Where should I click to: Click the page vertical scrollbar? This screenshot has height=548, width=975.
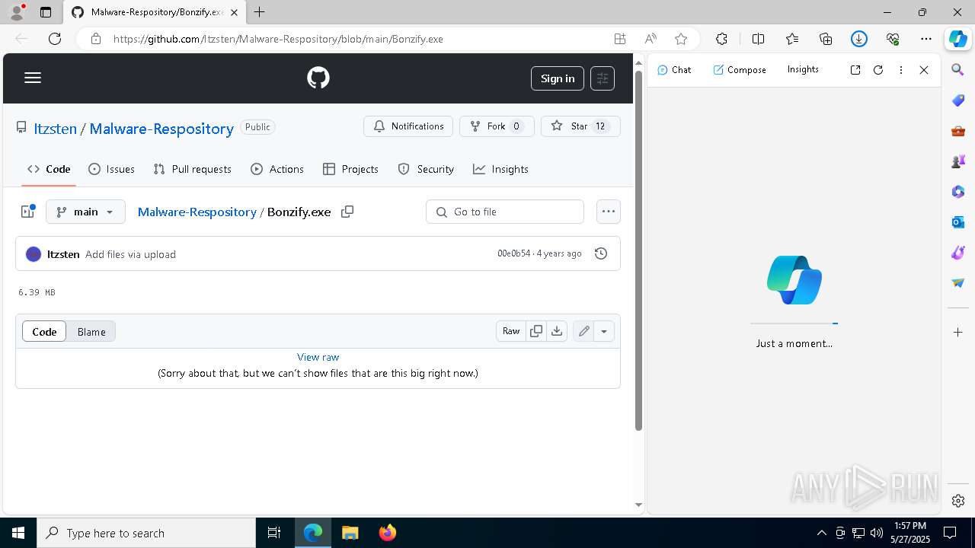coord(638,251)
